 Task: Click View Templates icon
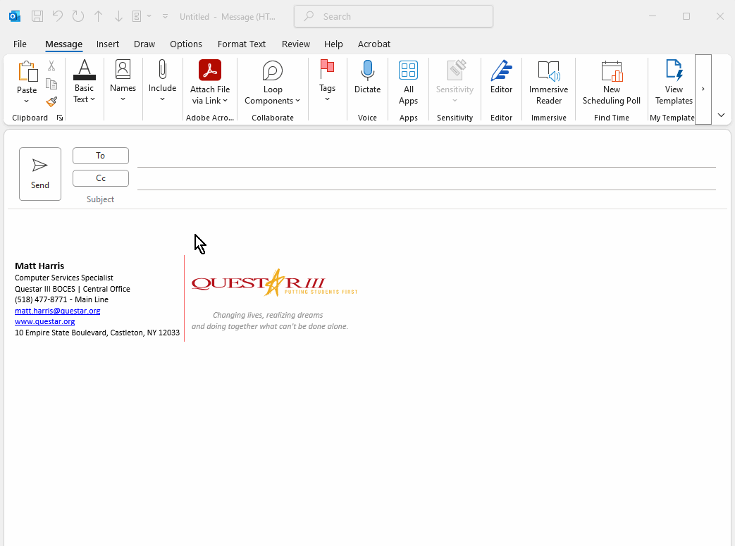point(674,70)
